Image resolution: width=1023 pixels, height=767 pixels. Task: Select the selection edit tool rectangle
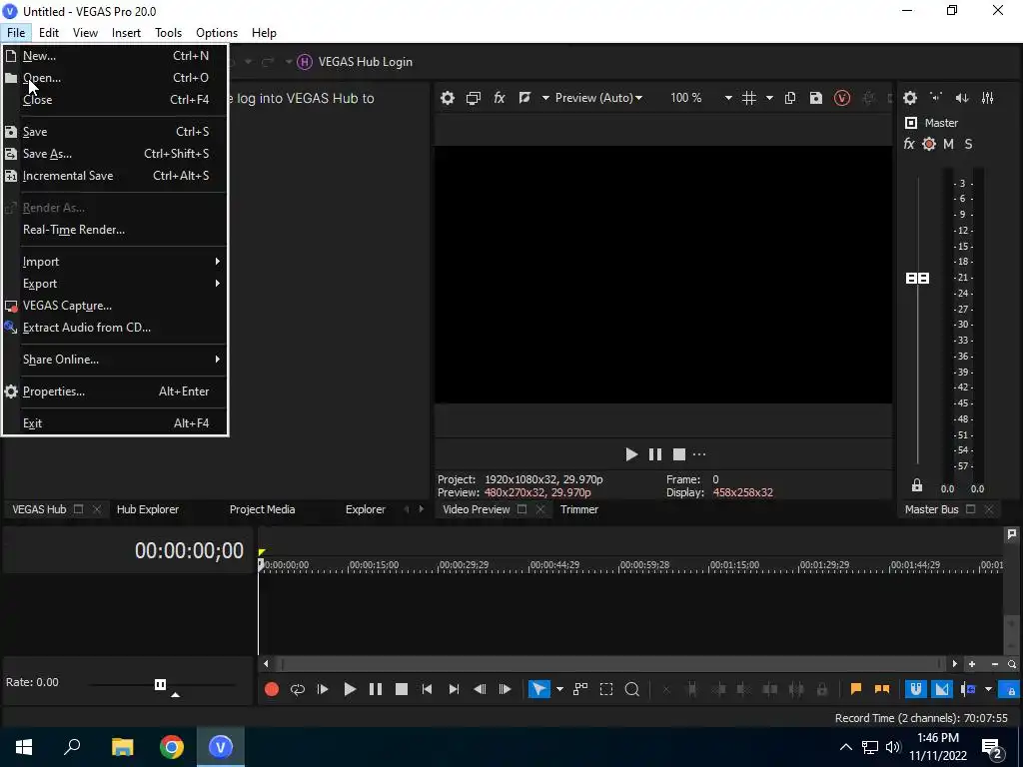[x=606, y=689]
